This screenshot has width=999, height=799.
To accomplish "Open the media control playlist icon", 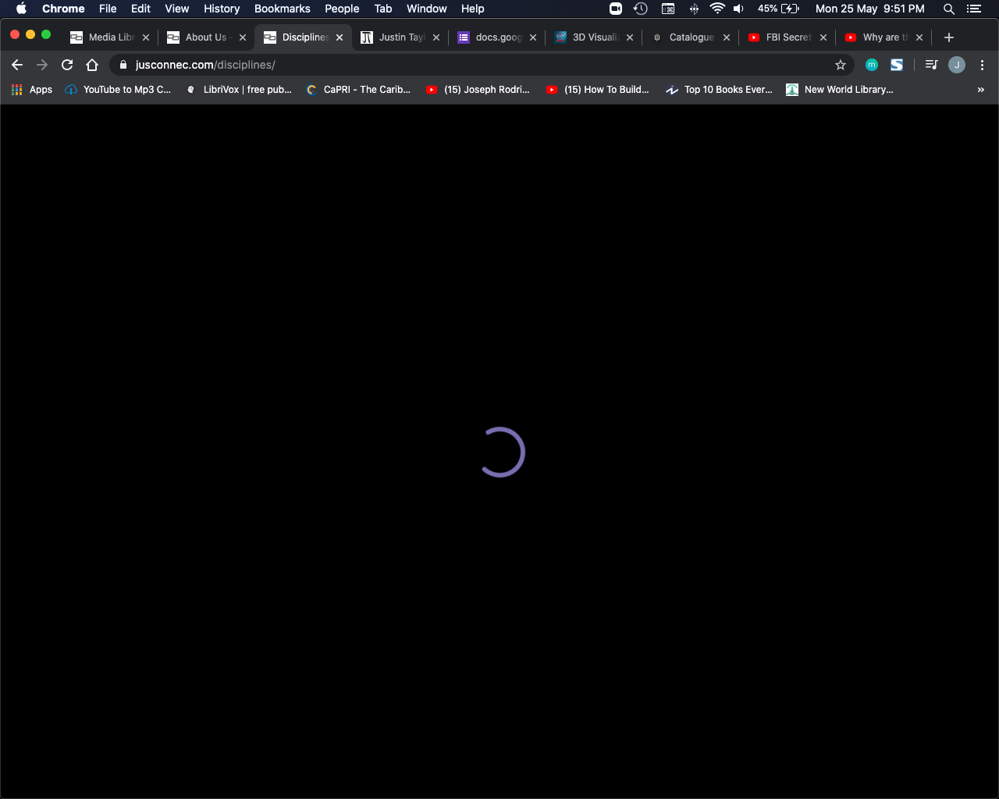I will (x=931, y=65).
